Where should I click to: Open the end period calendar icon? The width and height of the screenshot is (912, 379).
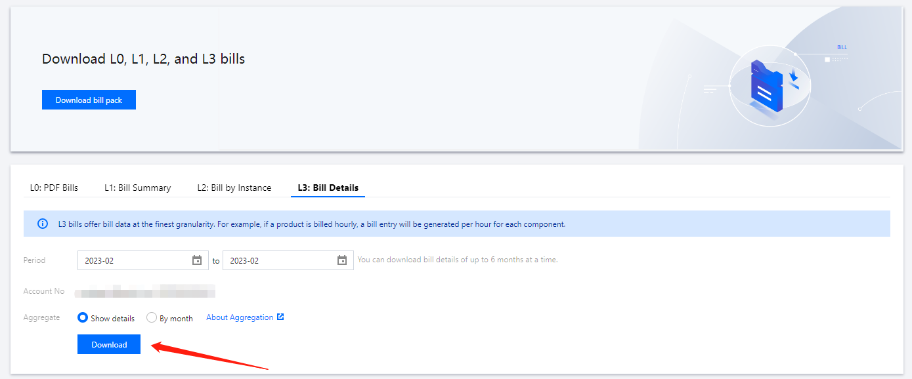pyautogui.click(x=342, y=260)
